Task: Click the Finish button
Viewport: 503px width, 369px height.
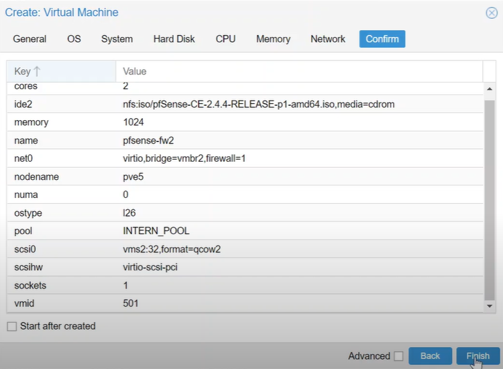Action: click(478, 356)
